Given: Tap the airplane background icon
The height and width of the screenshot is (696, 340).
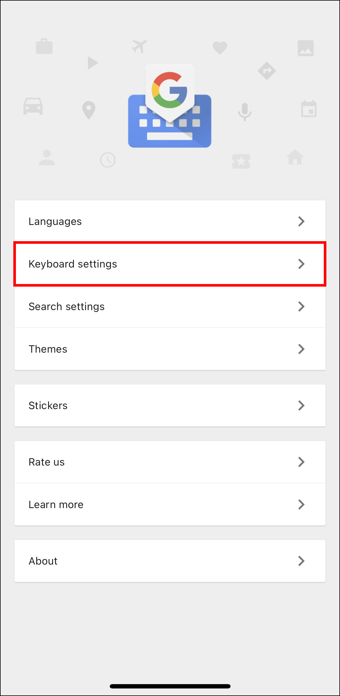Looking at the screenshot, I should pyautogui.click(x=139, y=46).
